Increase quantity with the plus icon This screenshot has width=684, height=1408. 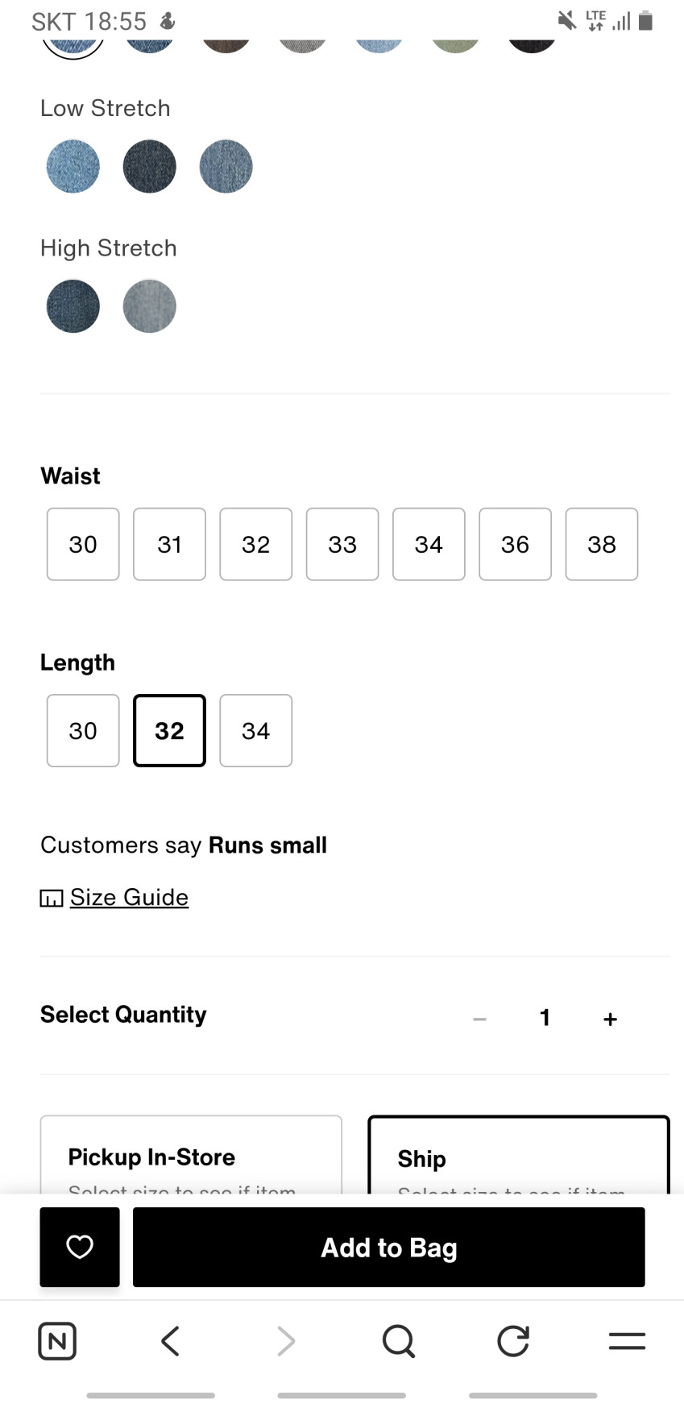[610, 1019]
